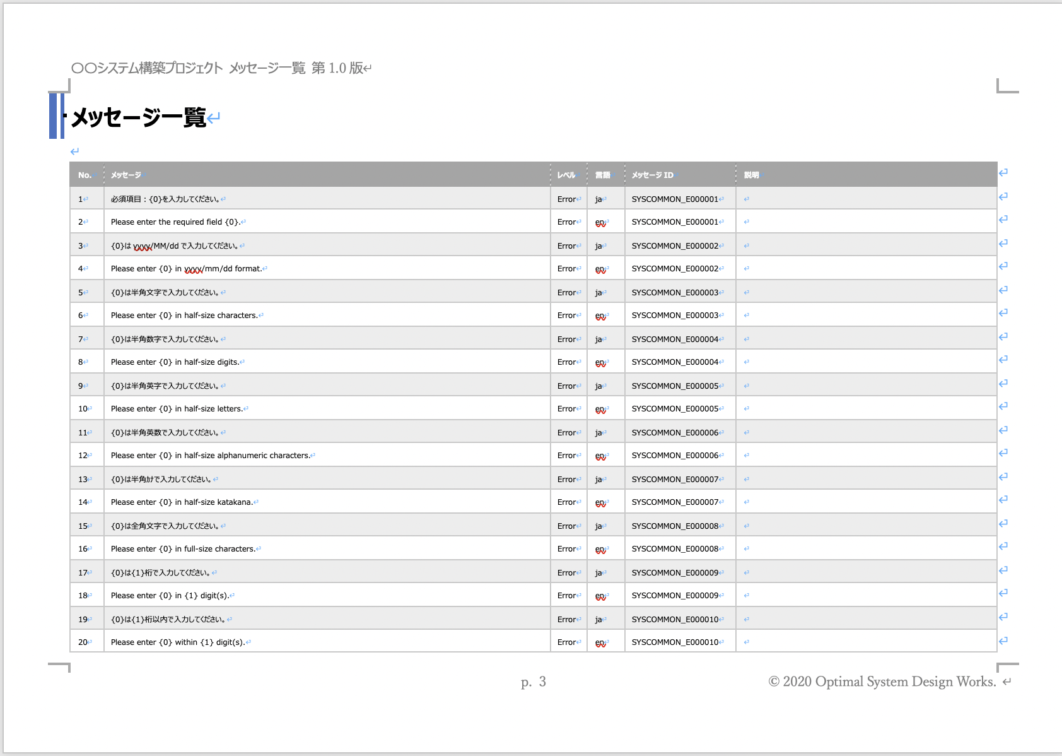Select 'Please enter {0} in half-size digits.'
The width and height of the screenshot is (1062, 756).
175,362
